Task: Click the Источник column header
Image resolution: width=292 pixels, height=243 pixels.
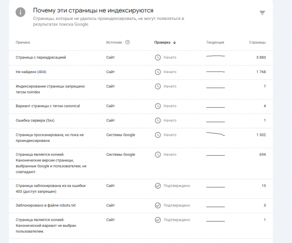Action: click(x=114, y=42)
